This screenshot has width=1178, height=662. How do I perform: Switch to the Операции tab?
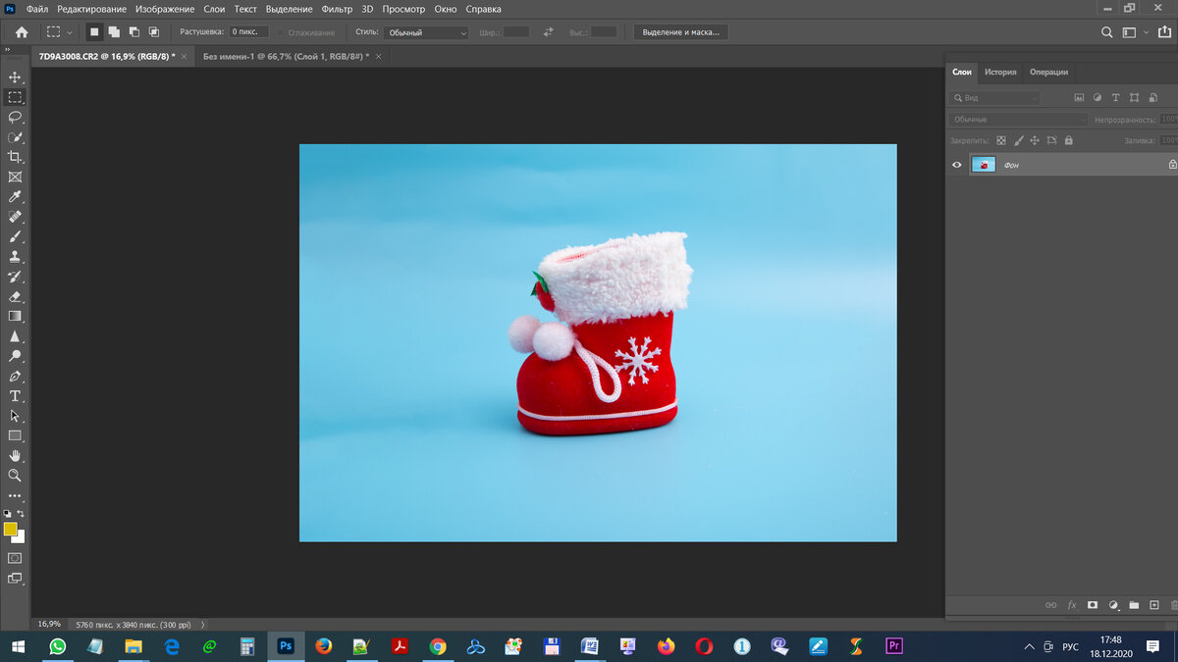coord(1048,72)
